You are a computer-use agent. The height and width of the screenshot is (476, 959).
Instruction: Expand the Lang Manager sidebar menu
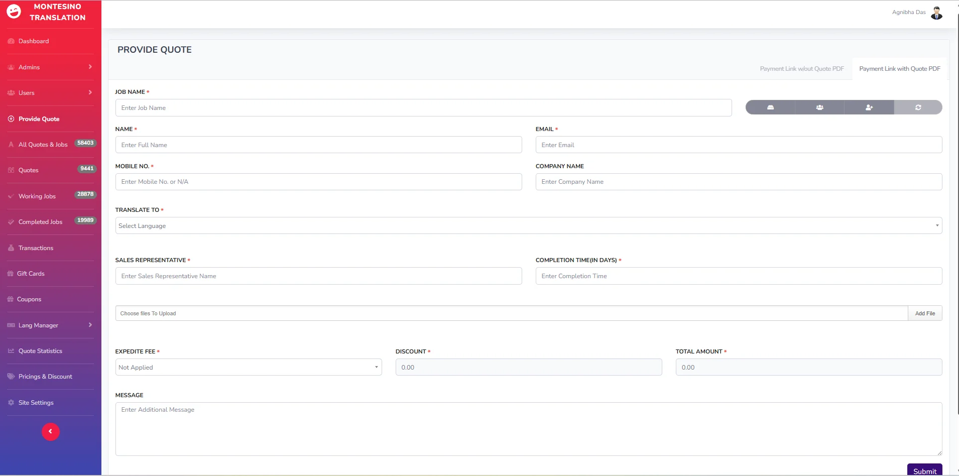50,325
